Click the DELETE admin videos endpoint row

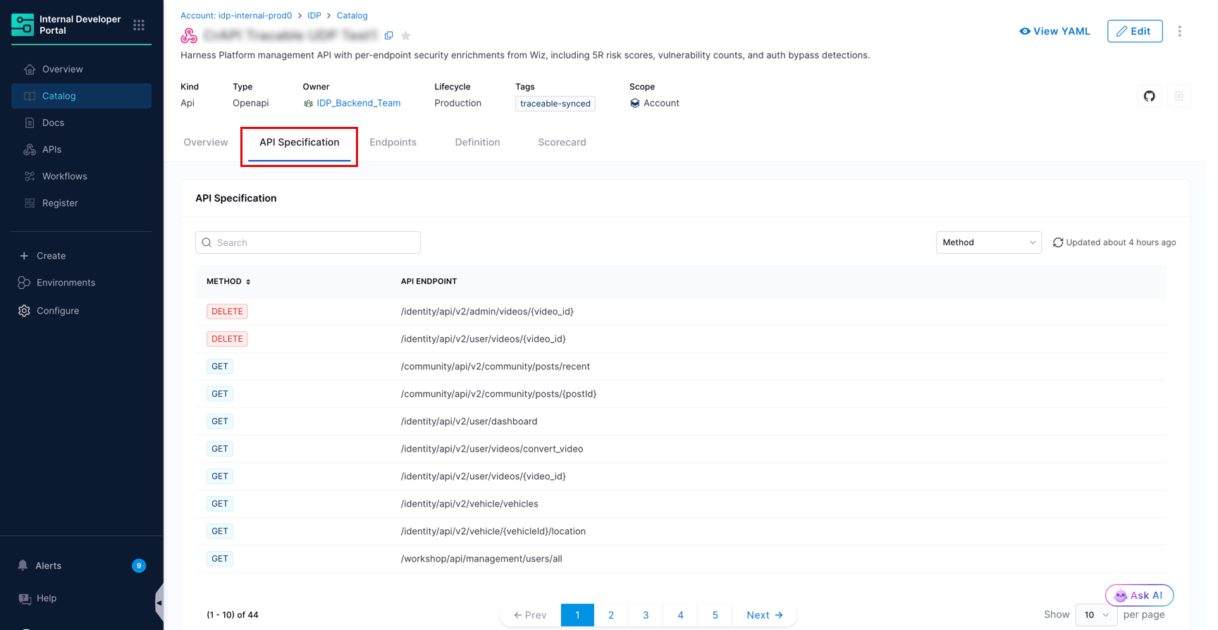(681, 311)
